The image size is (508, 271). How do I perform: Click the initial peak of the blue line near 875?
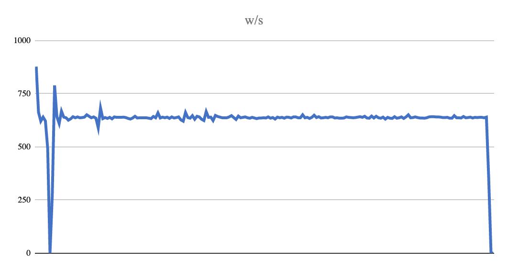tap(36, 68)
